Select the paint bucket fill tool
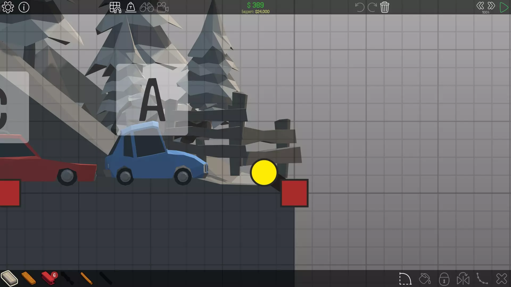 click(425, 279)
